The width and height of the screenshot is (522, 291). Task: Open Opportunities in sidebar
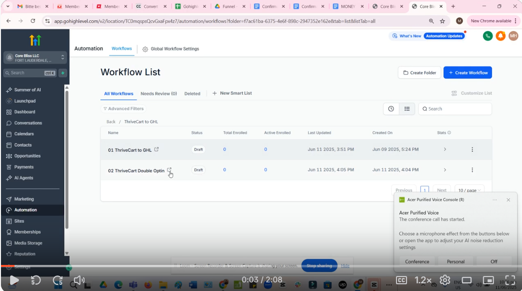28,156
